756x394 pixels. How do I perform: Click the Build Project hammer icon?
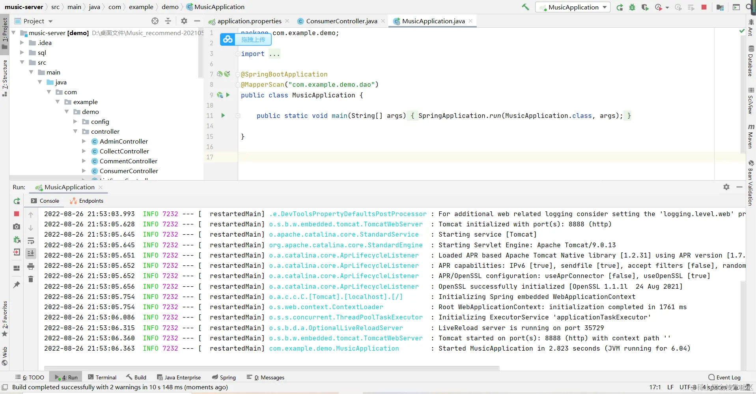click(525, 7)
